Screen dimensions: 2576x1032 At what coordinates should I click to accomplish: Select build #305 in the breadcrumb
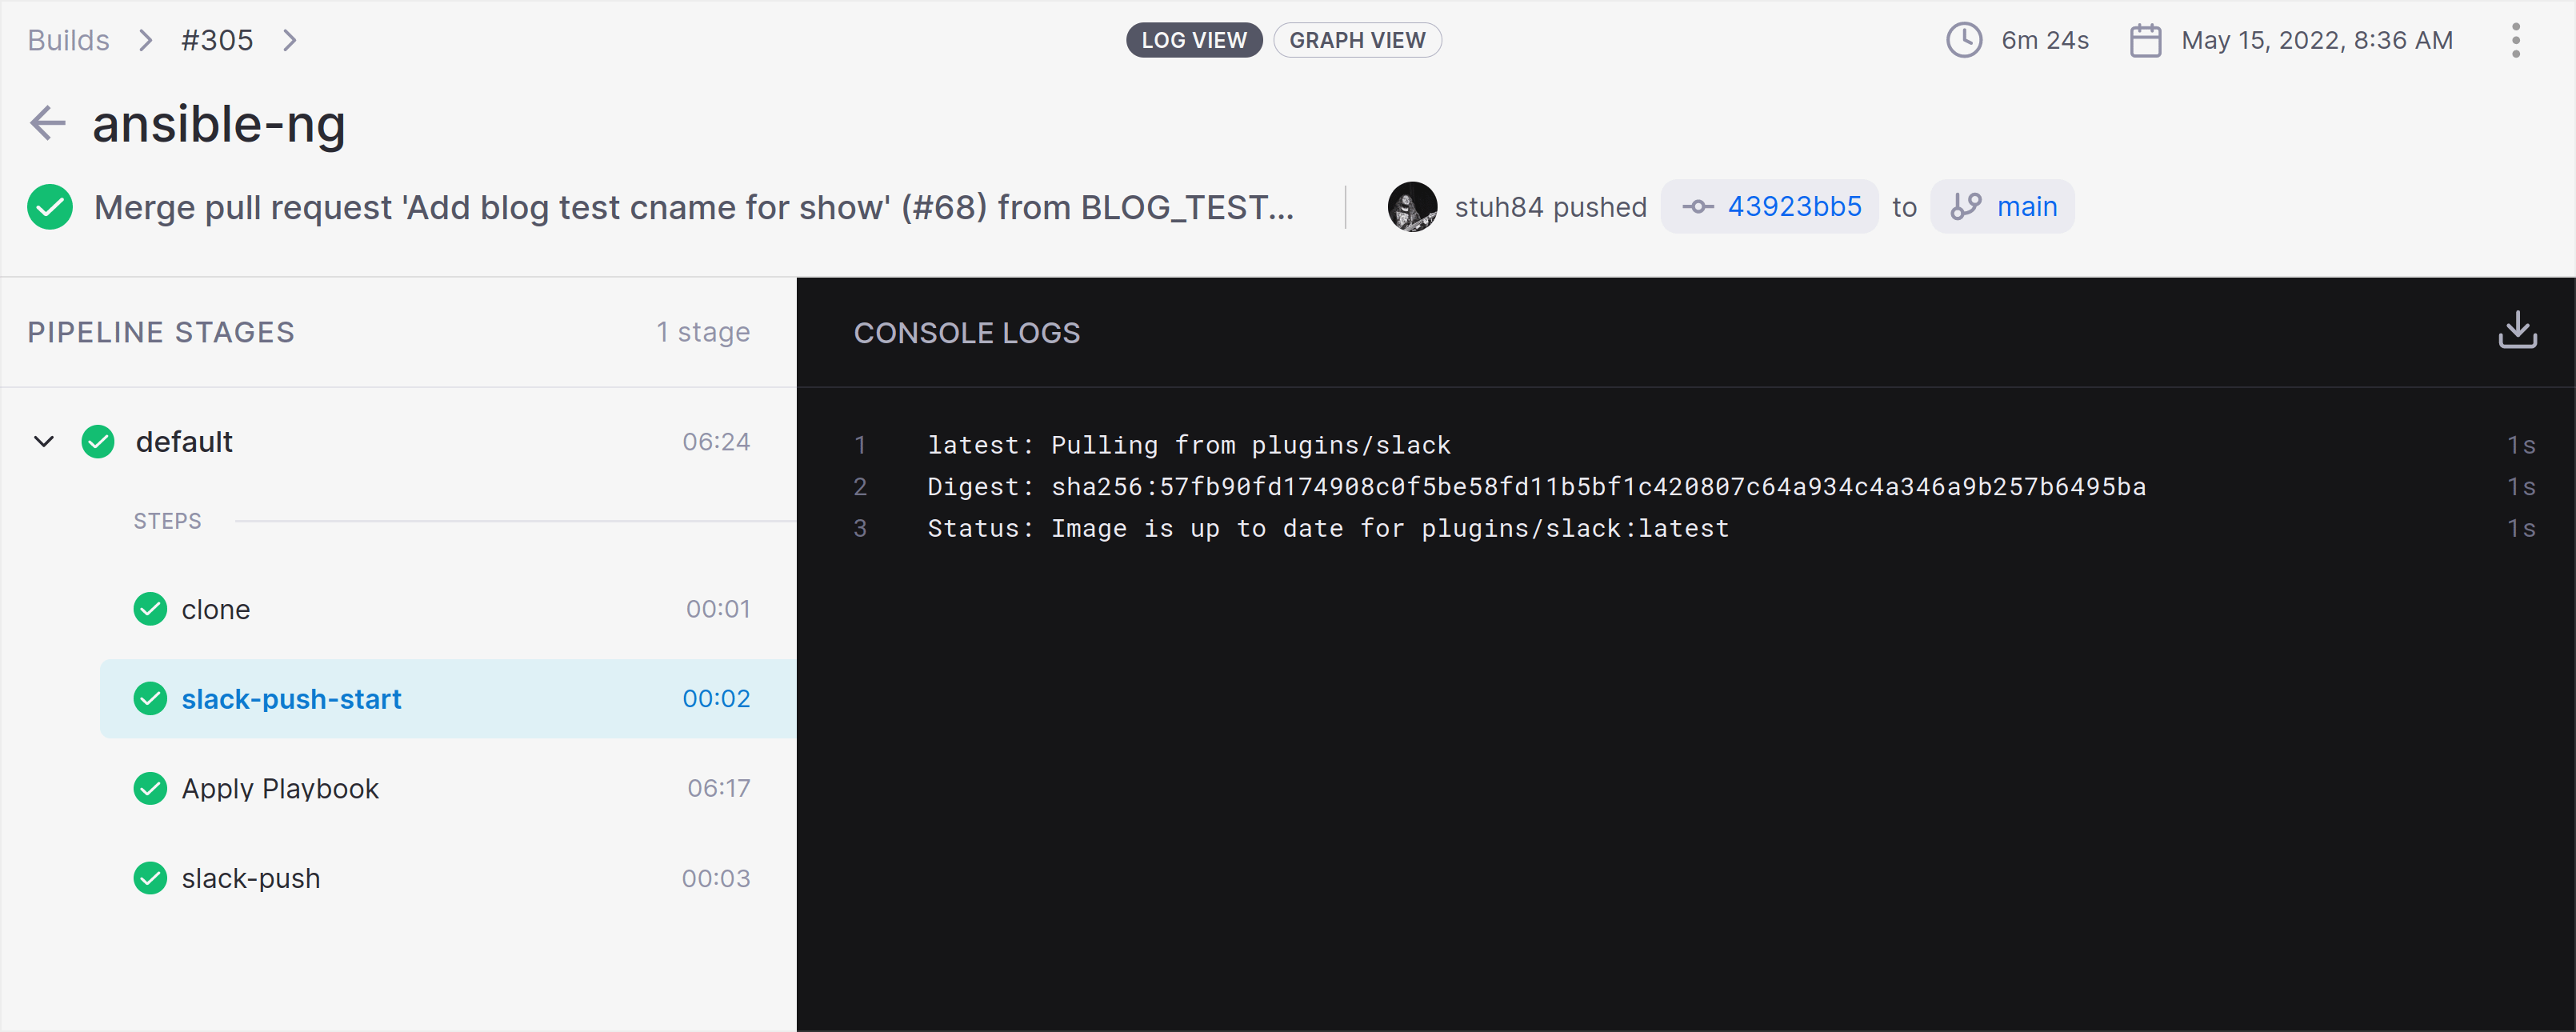pyautogui.click(x=216, y=40)
